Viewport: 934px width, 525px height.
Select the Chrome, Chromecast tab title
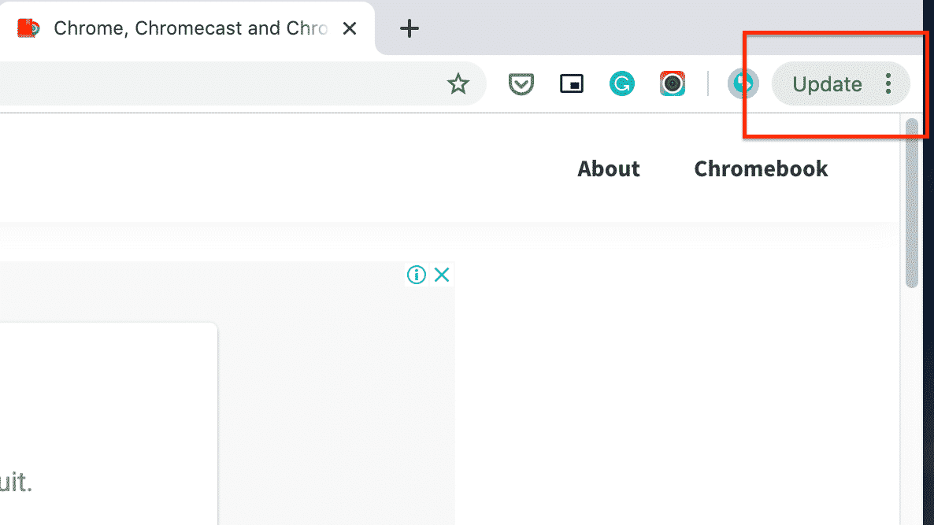click(x=189, y=28)
